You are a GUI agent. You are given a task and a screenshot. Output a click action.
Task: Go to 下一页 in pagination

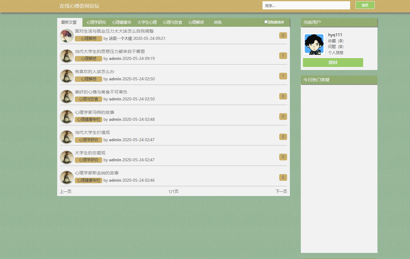[x=281, y=191]
